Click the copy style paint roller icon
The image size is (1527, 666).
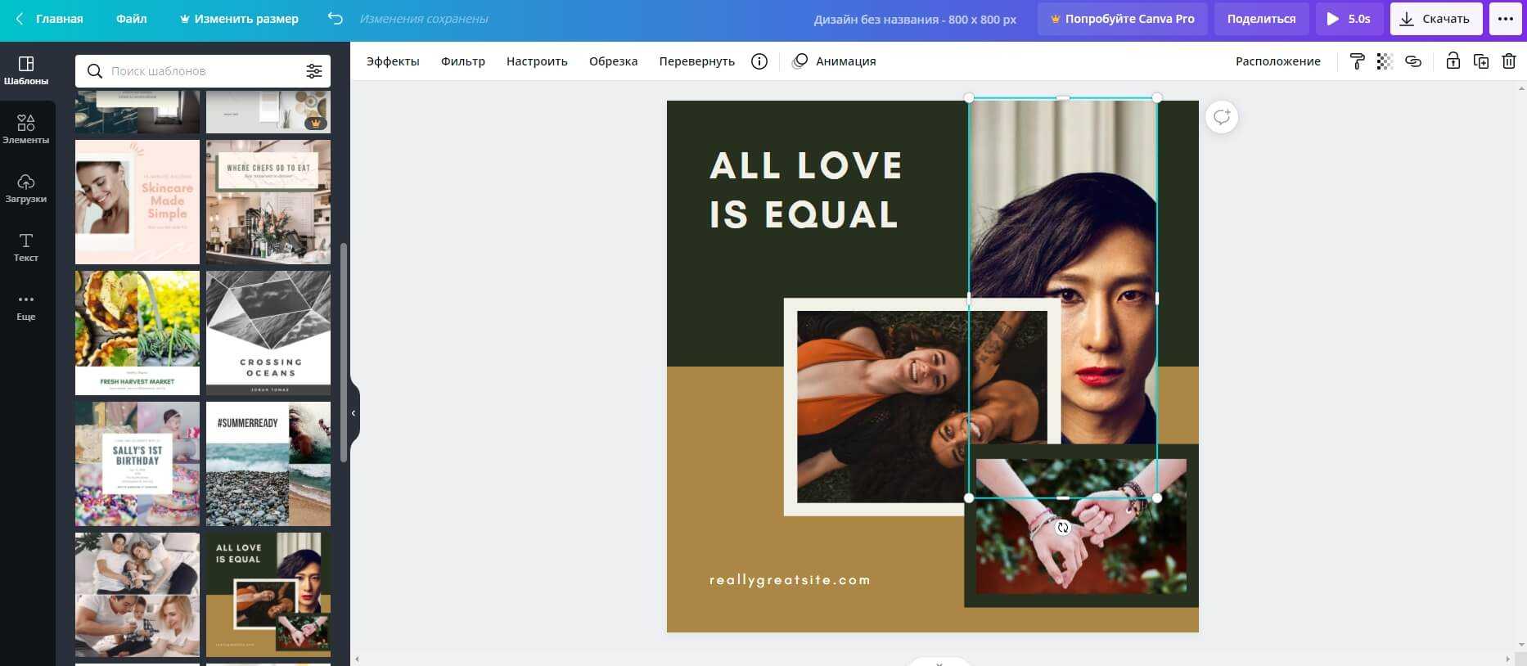pyautogui.click(x=1357, y=61)
